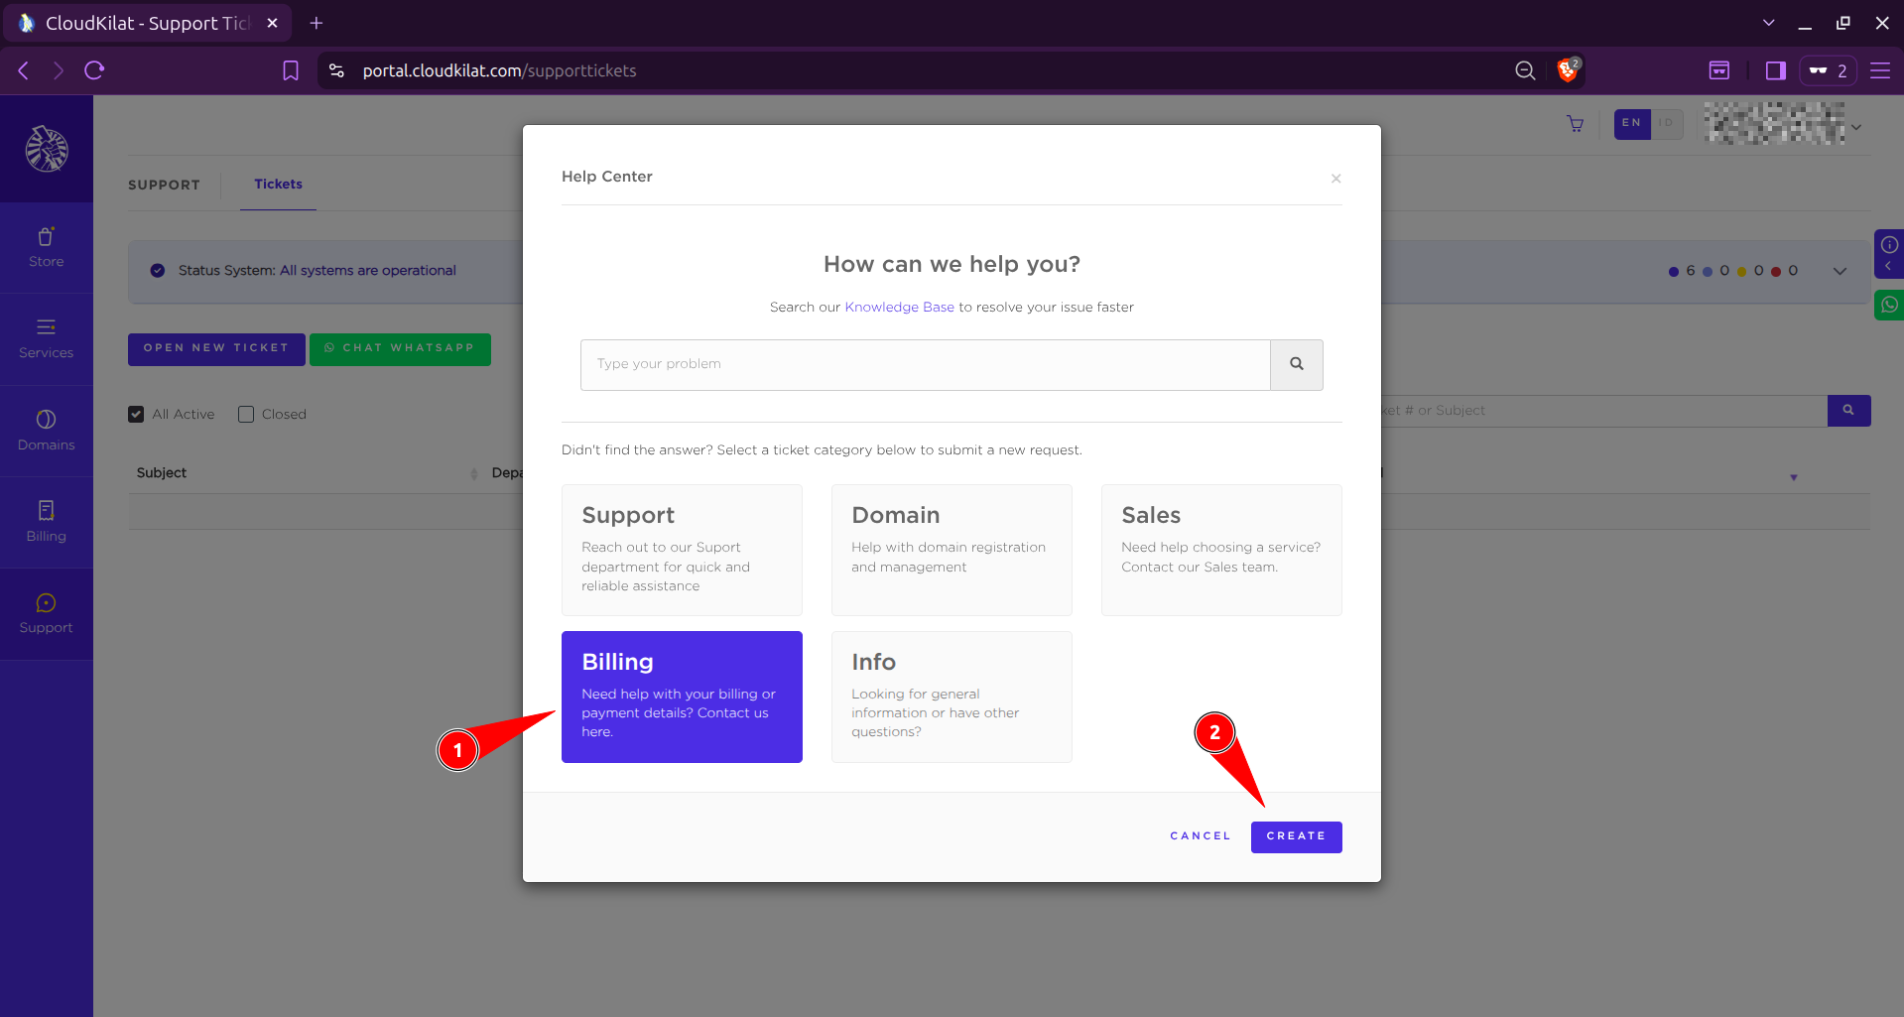This screenshot has height=1017, width=1904.
Task: Select the CloudKilat Support Tickets browser tab
Action: point(147,23)
